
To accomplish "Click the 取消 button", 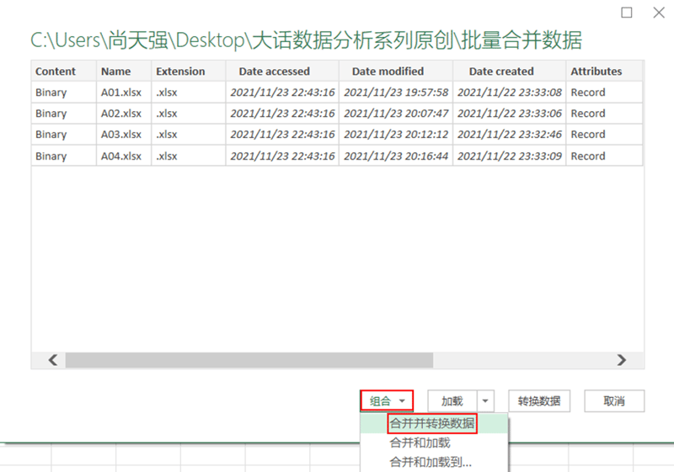I will pyautogui.click(x=614, y=401).
